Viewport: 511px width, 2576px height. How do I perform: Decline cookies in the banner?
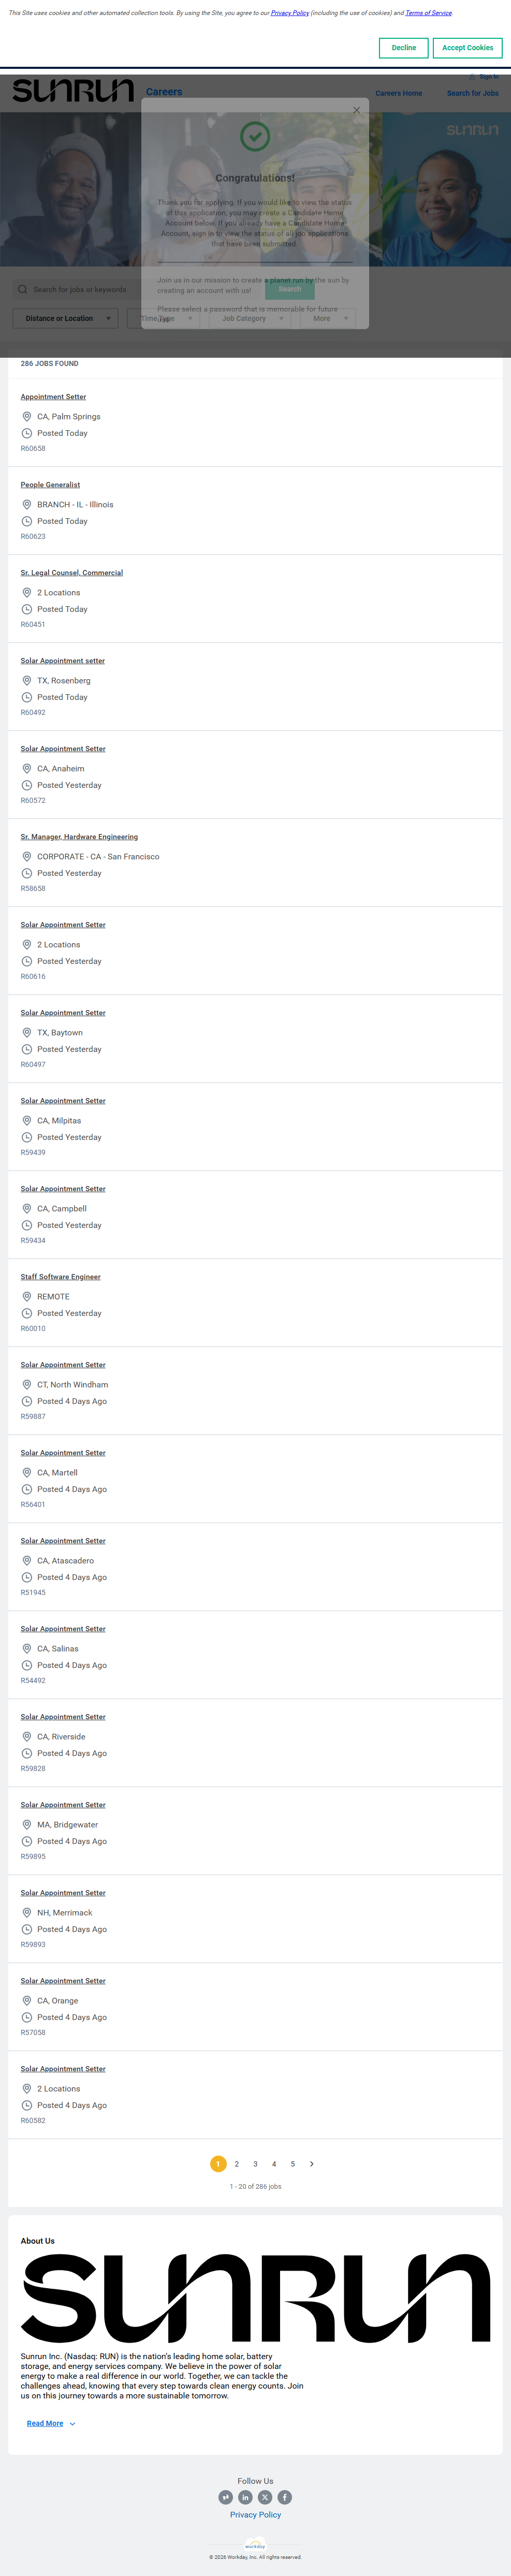(404, 48)
